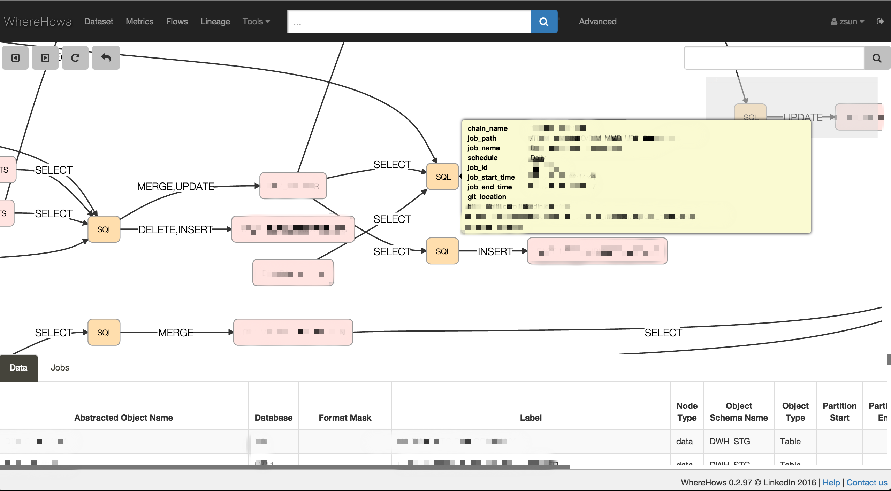The height and width of the screenshot is (491, 891).
Task: Open the Dataset menu item
Action: (99, 22)
